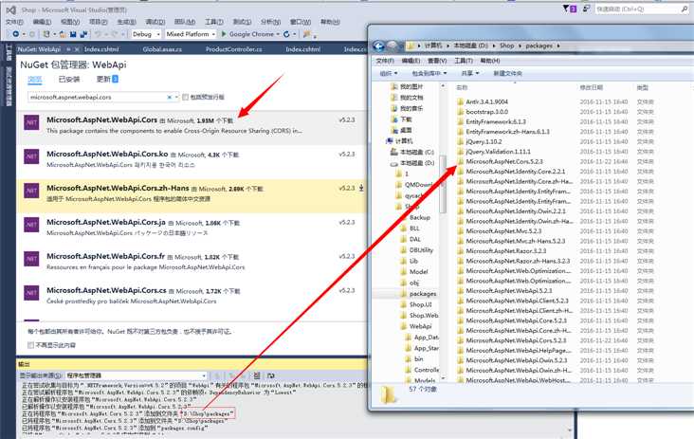Open the Explorer View menu

[x=437, y=61]
